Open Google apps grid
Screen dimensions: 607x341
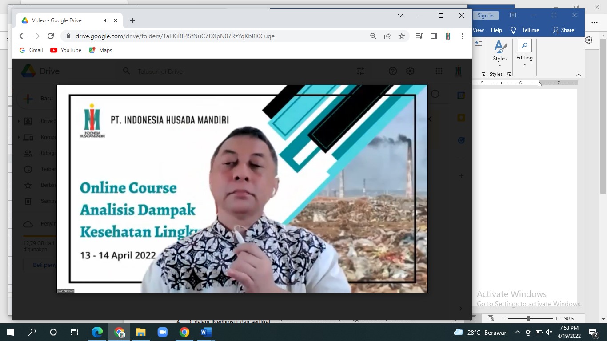tap(439, 71)
